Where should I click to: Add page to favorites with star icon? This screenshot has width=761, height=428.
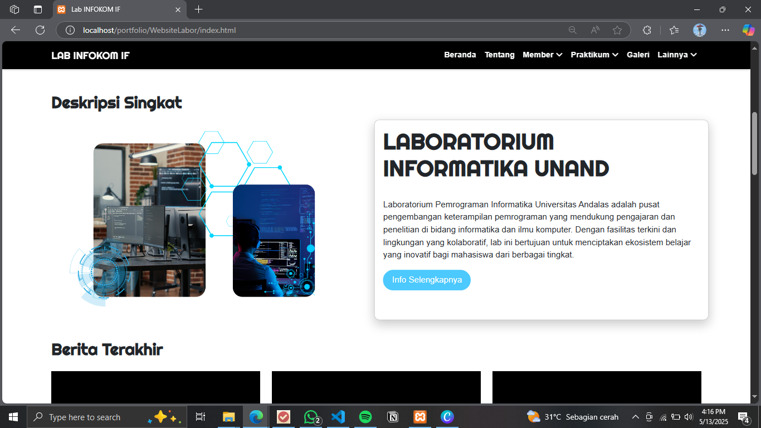pos(617,30)
